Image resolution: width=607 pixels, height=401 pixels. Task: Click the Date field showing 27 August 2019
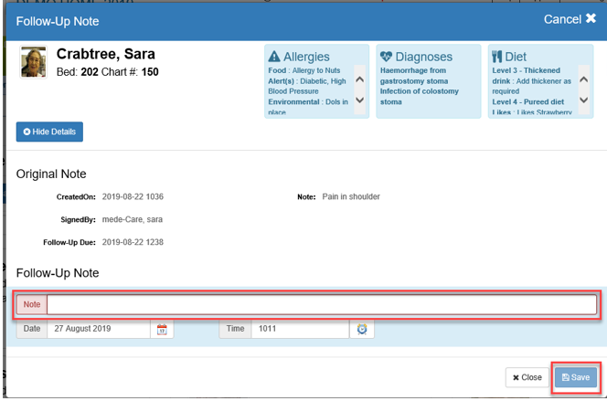click(99, 329)
